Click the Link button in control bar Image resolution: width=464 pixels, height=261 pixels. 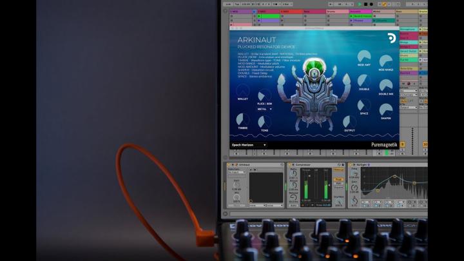[x=228, y=5]
